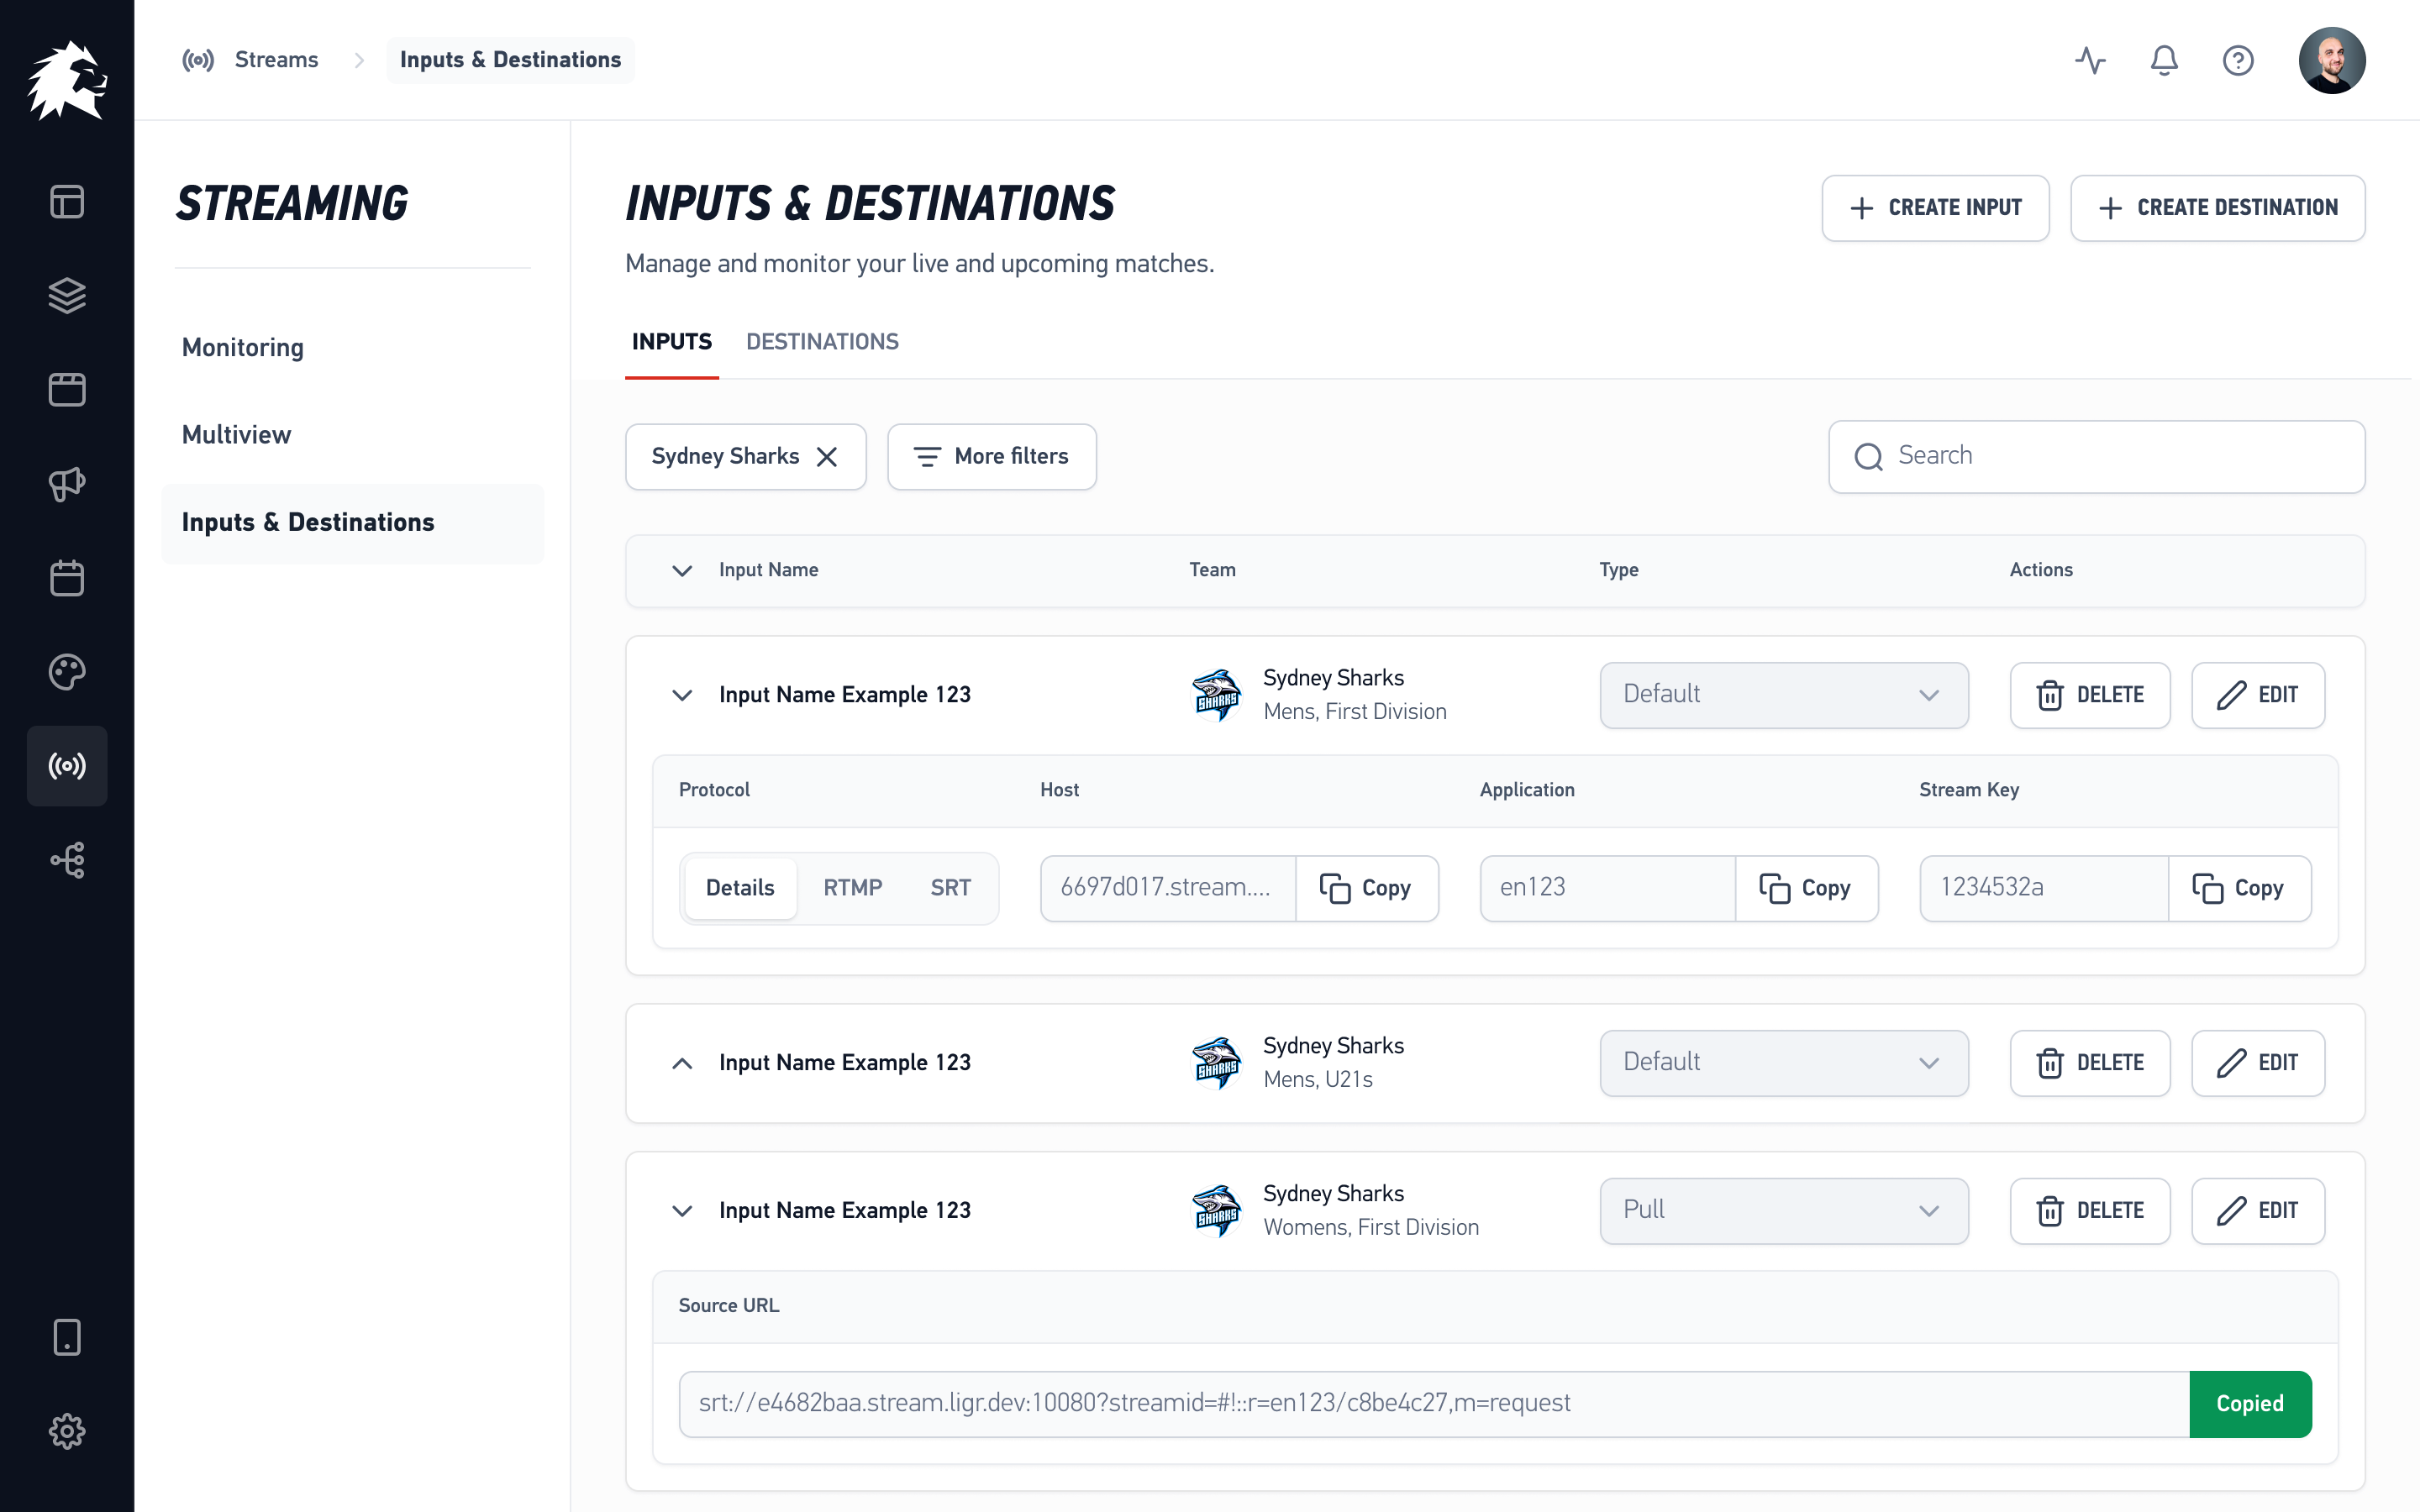Select the SRT protocol option
Image resolution: width=2420 pixels, height=1512 pixels.
pos(950,888)
